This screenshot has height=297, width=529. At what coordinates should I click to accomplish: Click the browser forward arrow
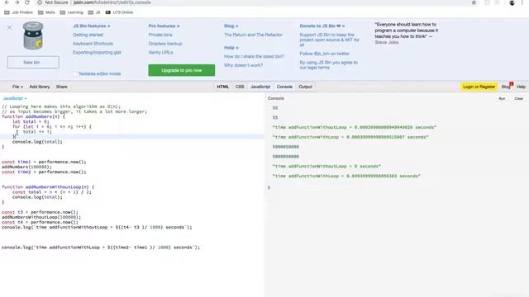17,2
